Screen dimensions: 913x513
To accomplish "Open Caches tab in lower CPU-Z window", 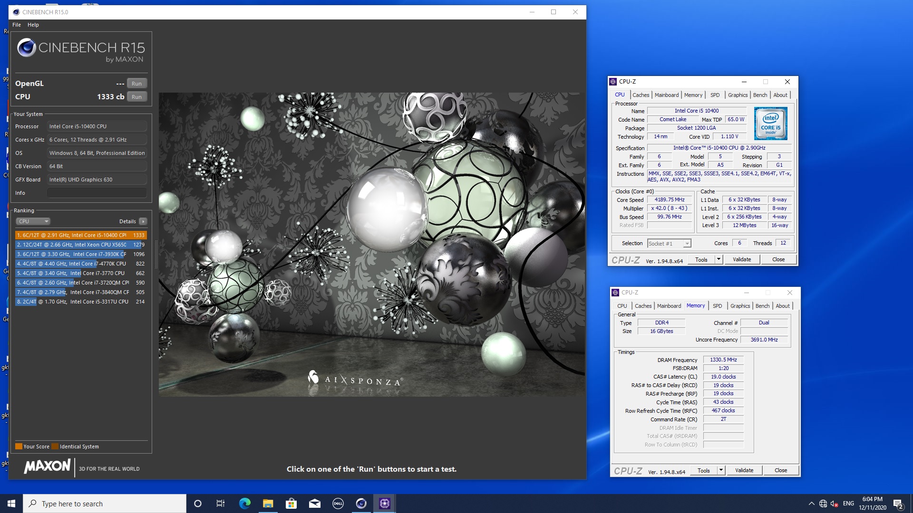I will [643, 306].
